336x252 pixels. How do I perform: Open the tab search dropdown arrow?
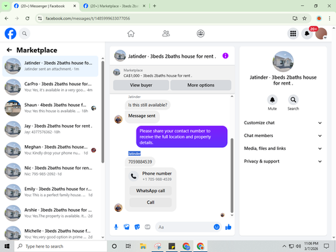(5, 6)
